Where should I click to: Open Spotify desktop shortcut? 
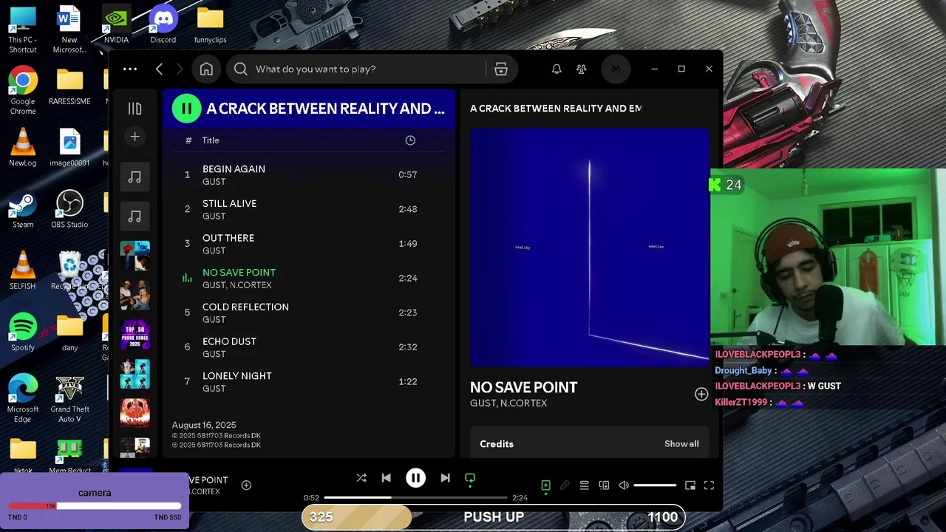23,332
